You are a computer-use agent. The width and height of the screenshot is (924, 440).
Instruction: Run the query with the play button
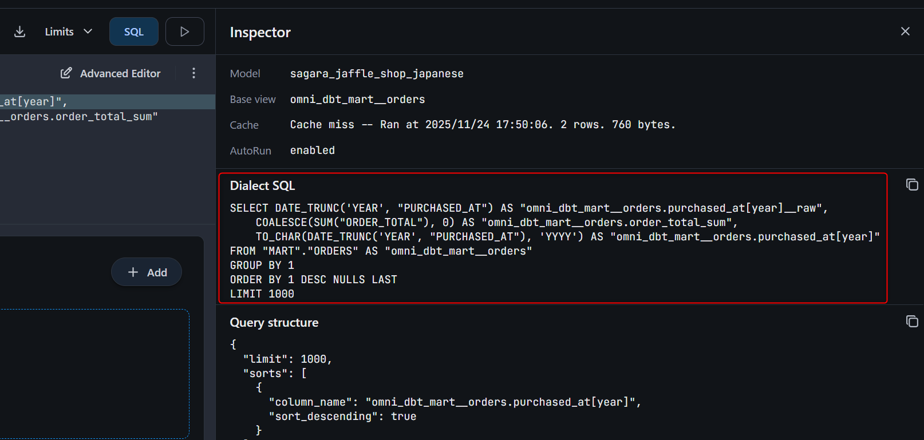pyautogui.click(x=184, y=31)
